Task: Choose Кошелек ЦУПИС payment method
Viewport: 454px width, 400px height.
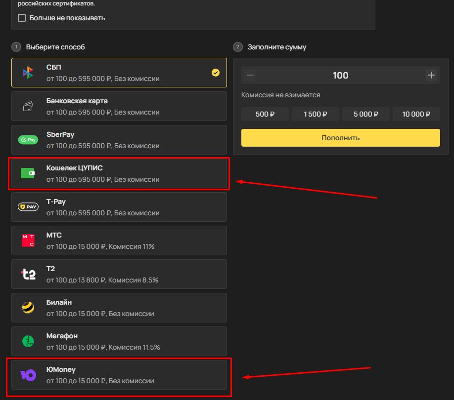Action: (x=119, y=173)
